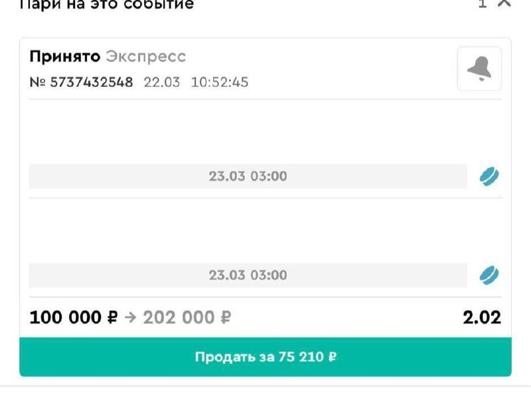This screenshot has height=397, width=531.
Task: Click the blank second event area above its date bar
Action: [248, 230]
